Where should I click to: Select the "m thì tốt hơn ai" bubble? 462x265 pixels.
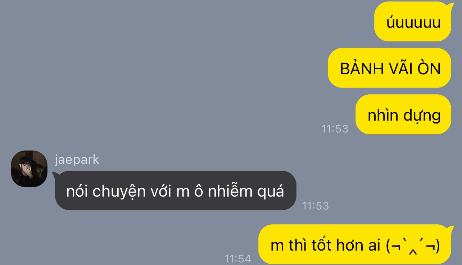pos(355,245)
